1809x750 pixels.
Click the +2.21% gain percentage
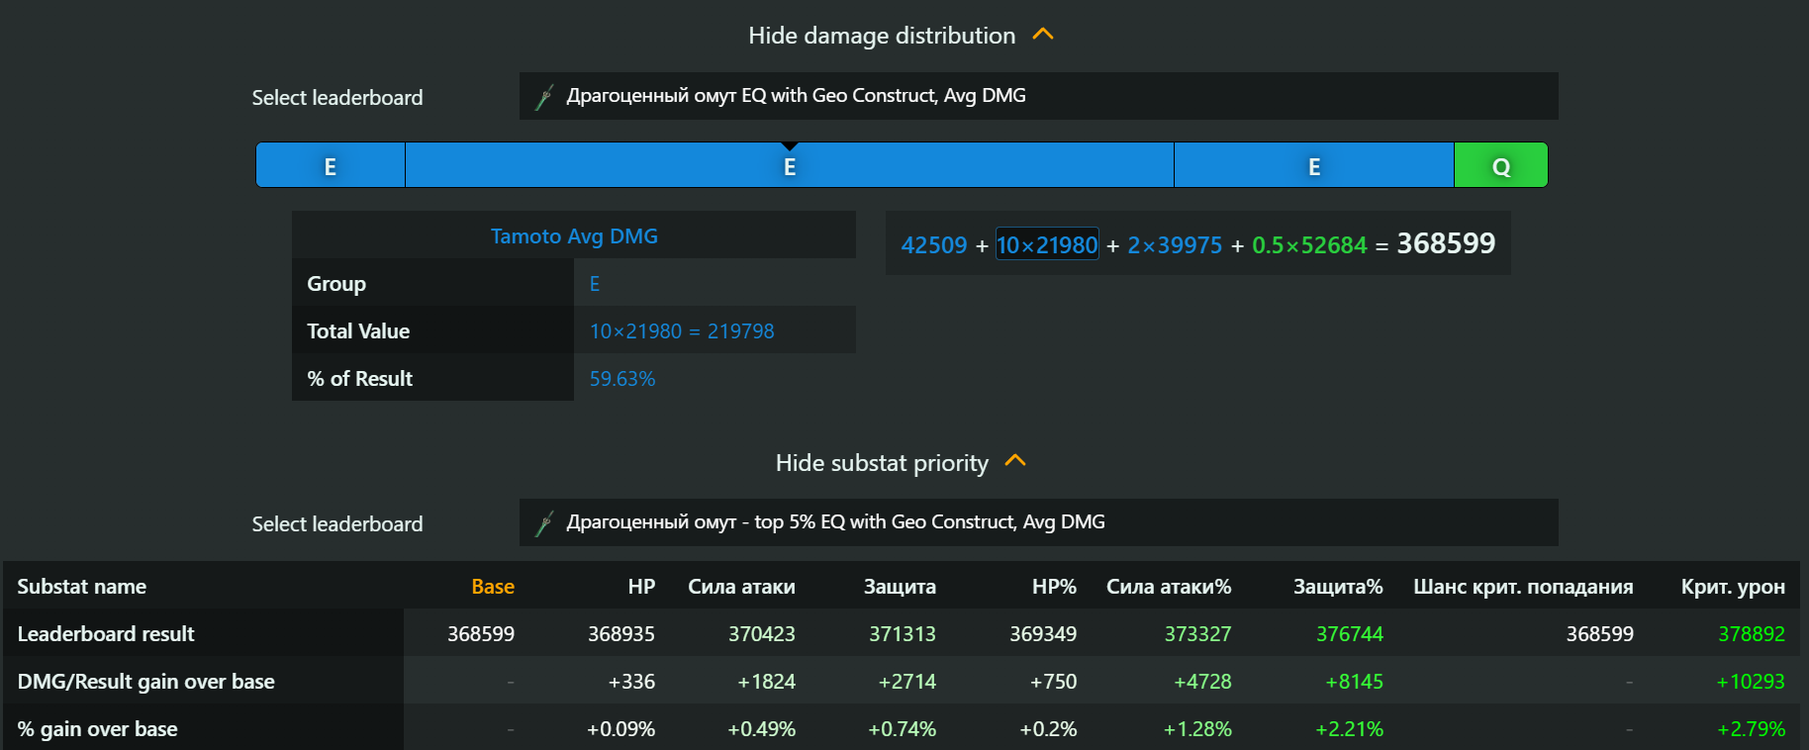[1349, 729]
